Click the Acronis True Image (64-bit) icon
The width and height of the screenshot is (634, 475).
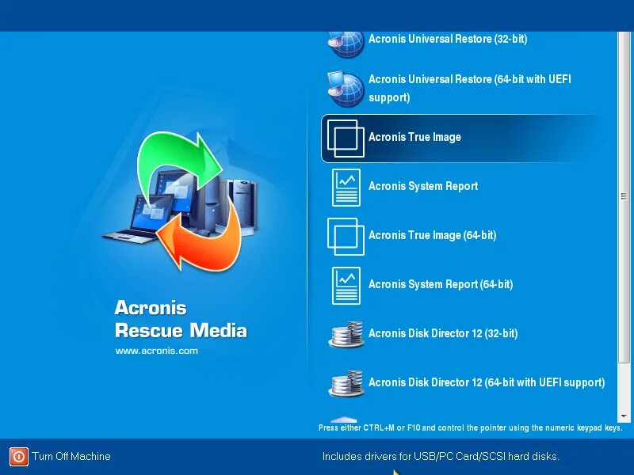(x=346, y=237)
